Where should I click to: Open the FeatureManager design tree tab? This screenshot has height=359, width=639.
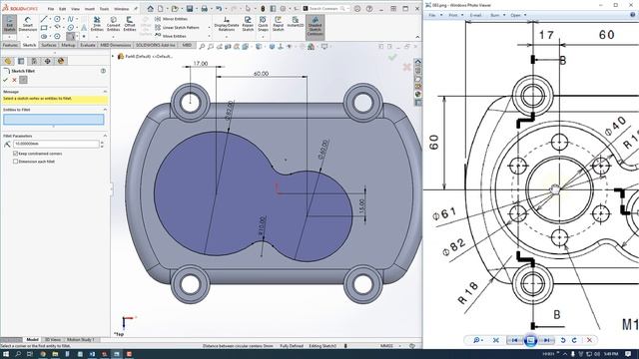[x=8, y=61]
